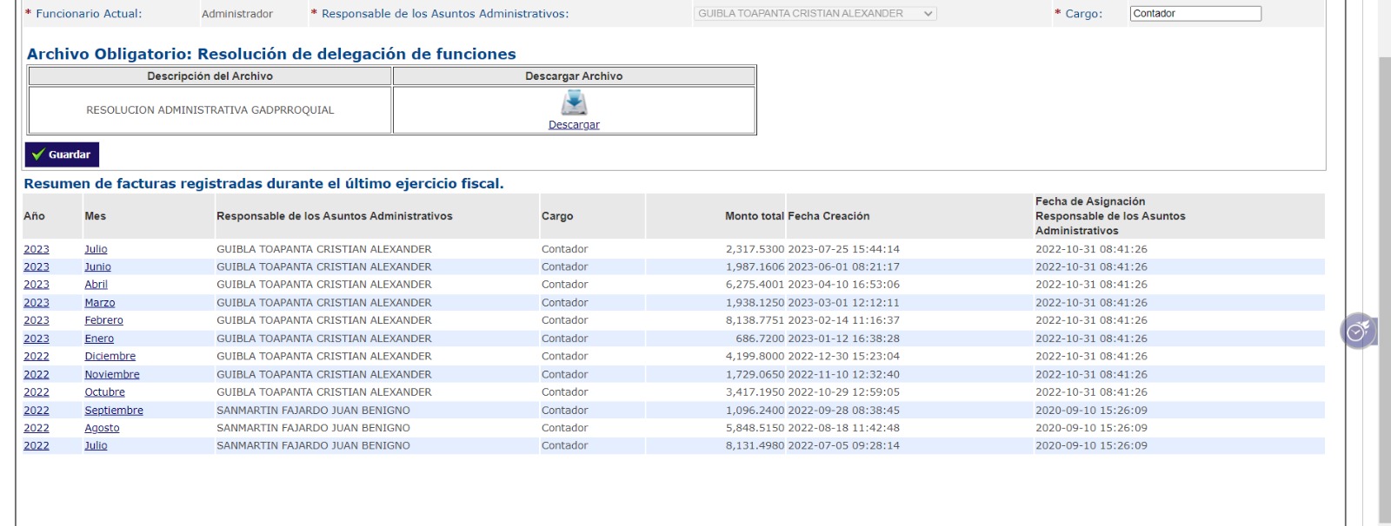The height and width of the screenshot is (526, 1391).
Task: Open the Junio month link
Action: (x=97, y=267)
